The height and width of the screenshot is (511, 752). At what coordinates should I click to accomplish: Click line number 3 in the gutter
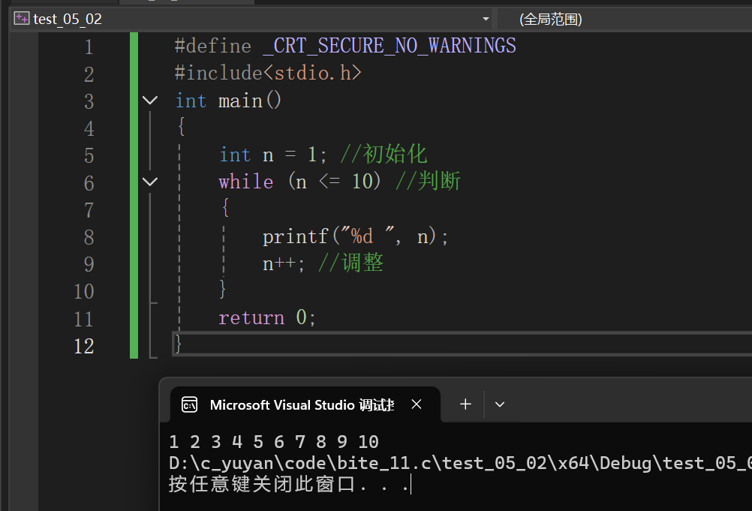coord(89,101)
